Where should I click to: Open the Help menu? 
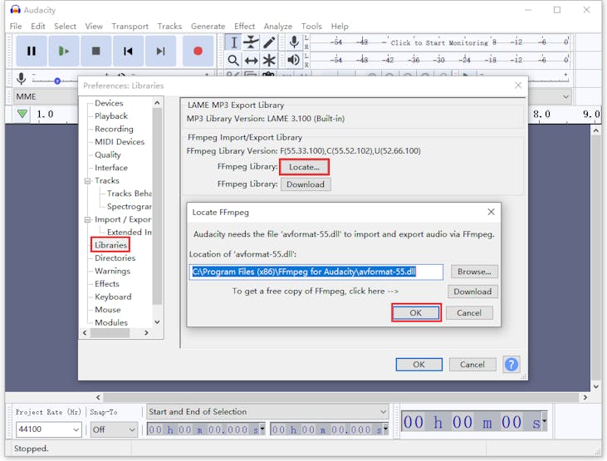click(340, 27)
